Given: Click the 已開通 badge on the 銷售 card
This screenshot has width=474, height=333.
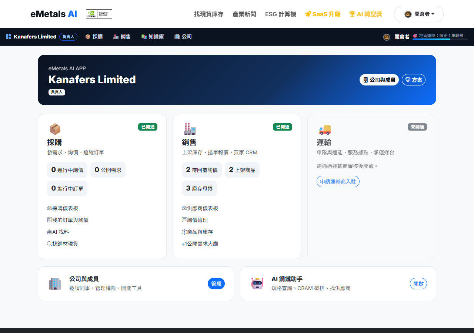Looking at the screenshot, I should (283, 127).
